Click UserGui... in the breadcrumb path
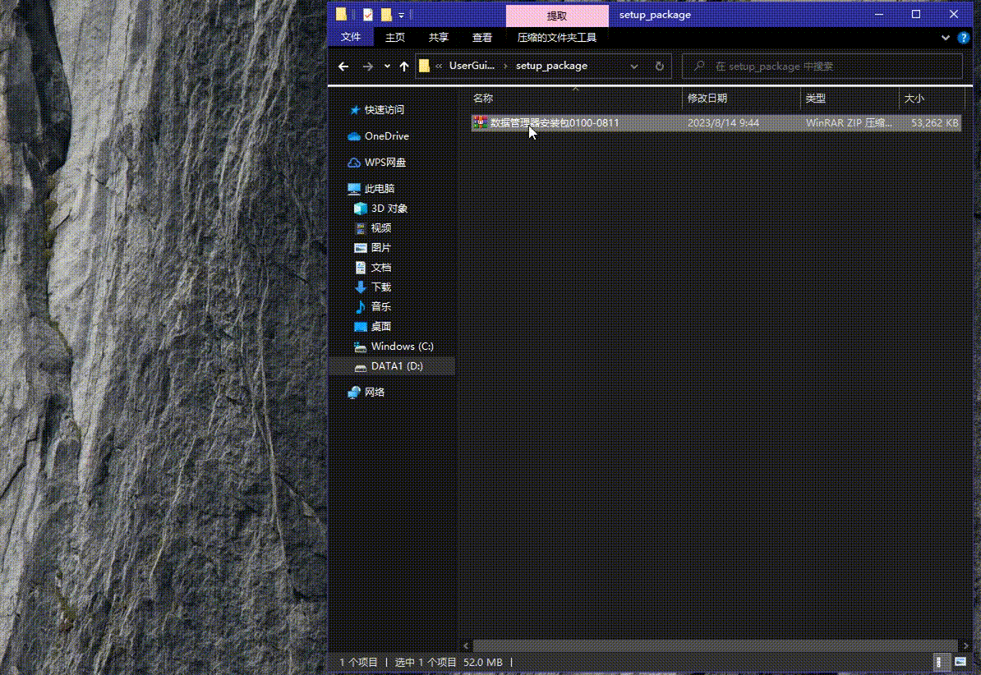Image resolution: width=981 pixels, height=675 pixels. 472,67
